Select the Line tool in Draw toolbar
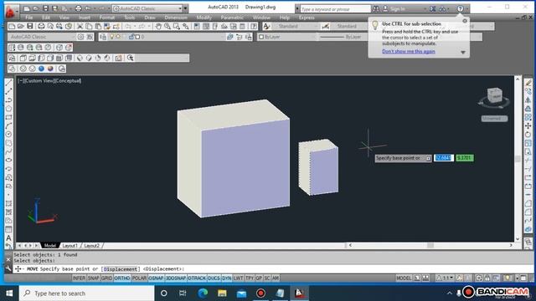 click(9, 83)
